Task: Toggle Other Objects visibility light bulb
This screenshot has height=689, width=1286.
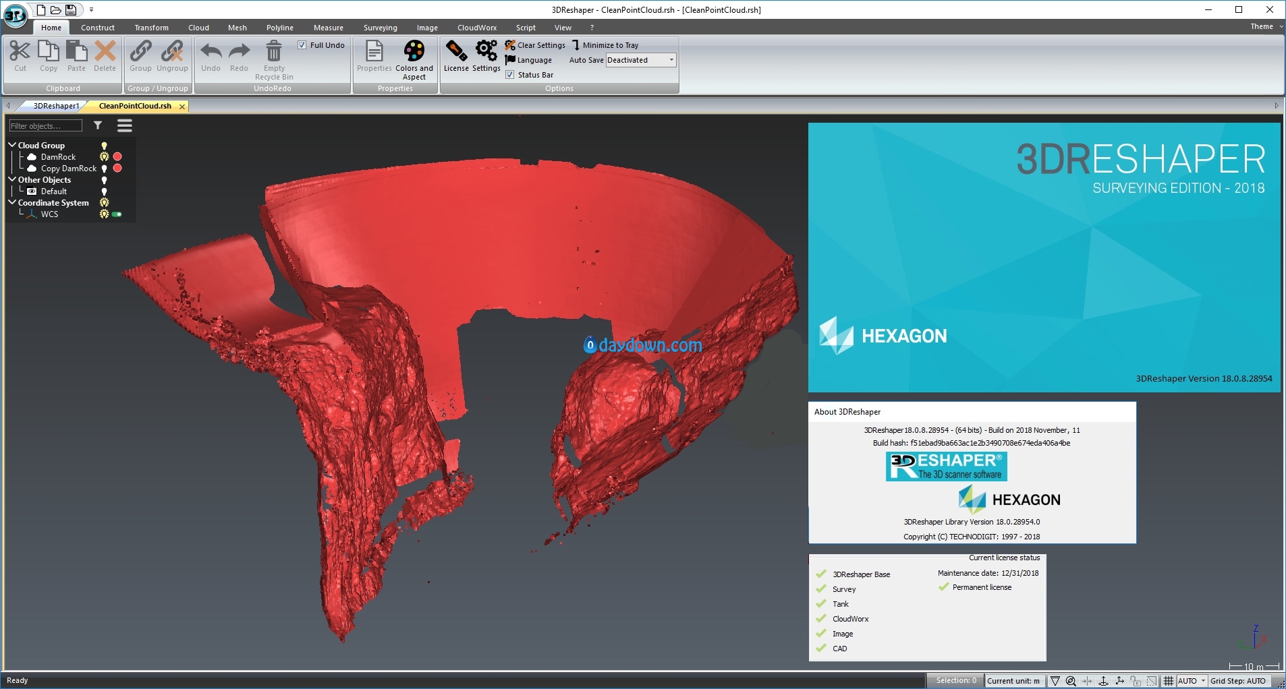Action: [x=104, y=180]
